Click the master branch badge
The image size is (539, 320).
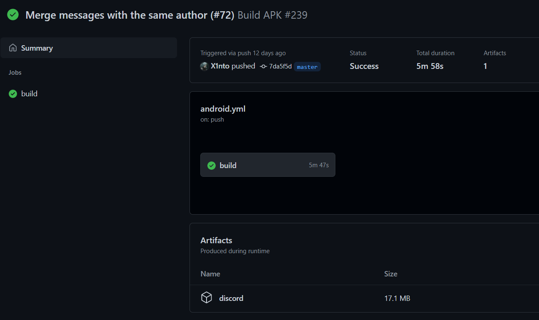point(307,66)
